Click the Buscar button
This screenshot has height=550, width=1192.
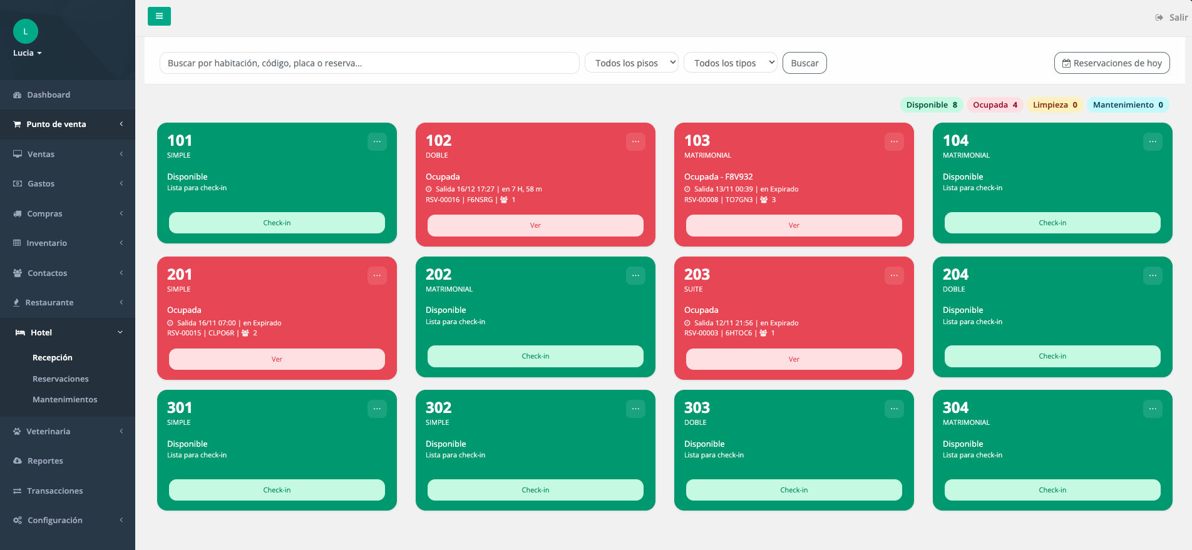click(x=804, y=63)
